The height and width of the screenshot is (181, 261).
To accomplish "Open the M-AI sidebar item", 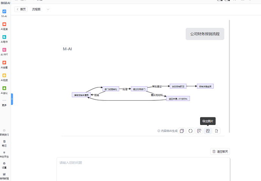I will pyautogui.click(x=5, y=13).
